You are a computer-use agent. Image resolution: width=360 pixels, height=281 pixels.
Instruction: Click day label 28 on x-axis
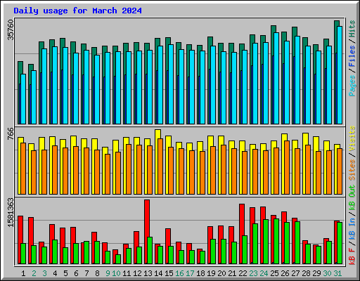tap(306, 273)
